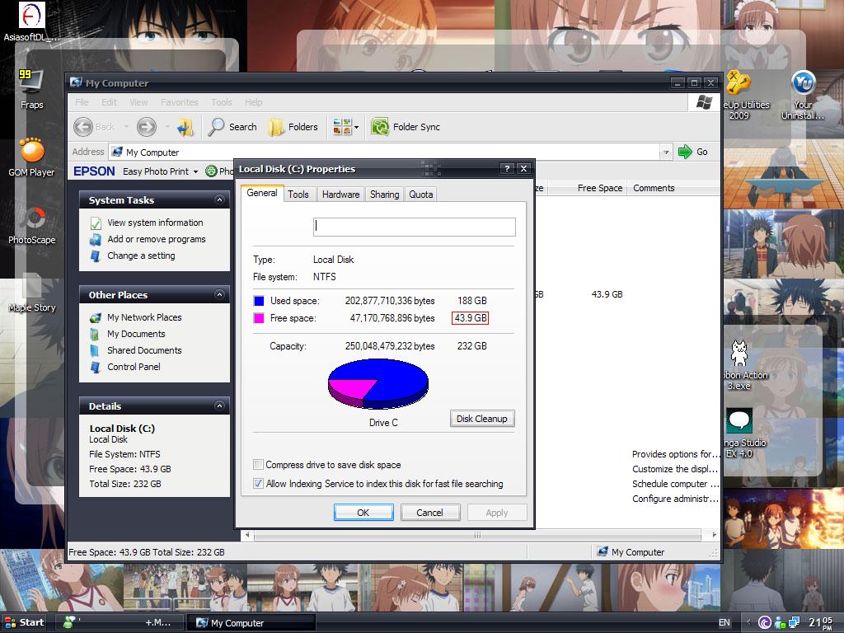The height and width of the screenshot is (633, 844).
Task: Open Easy Photo Print dropdown arrow
Action: (x=195, y=171)
